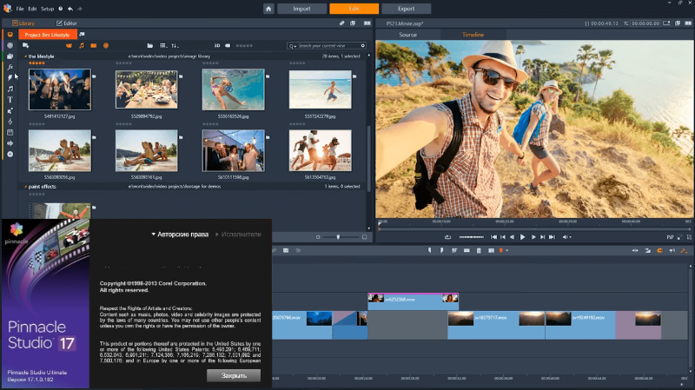695x390 pixels.
Task: Collapse the 'paint effects' folder section
Action: click(25, 187)
